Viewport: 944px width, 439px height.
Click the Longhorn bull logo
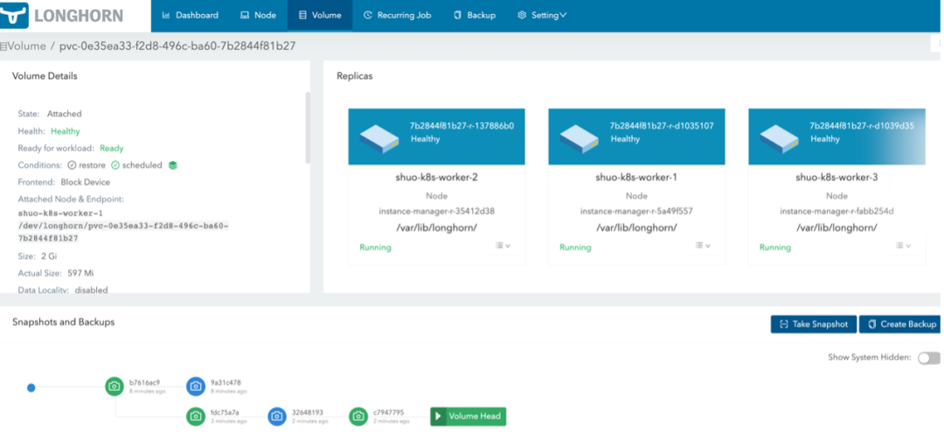click(15, 15)
